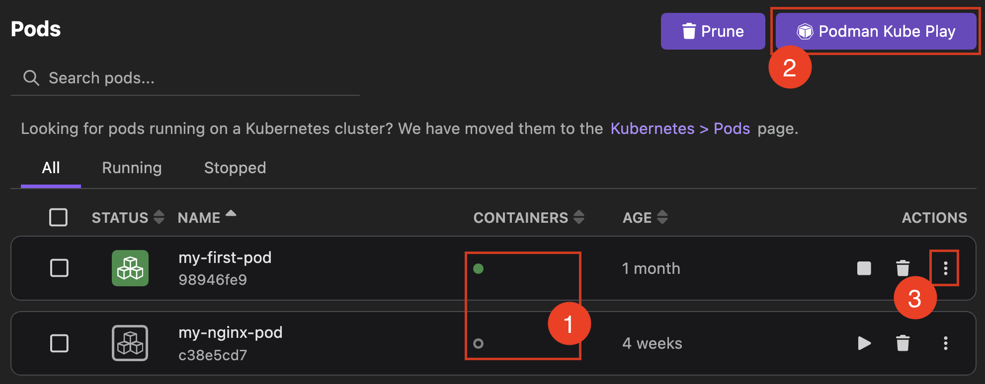Check the my-first-pod row checkbox
The image size is (985, 384).
click(59, 268)
